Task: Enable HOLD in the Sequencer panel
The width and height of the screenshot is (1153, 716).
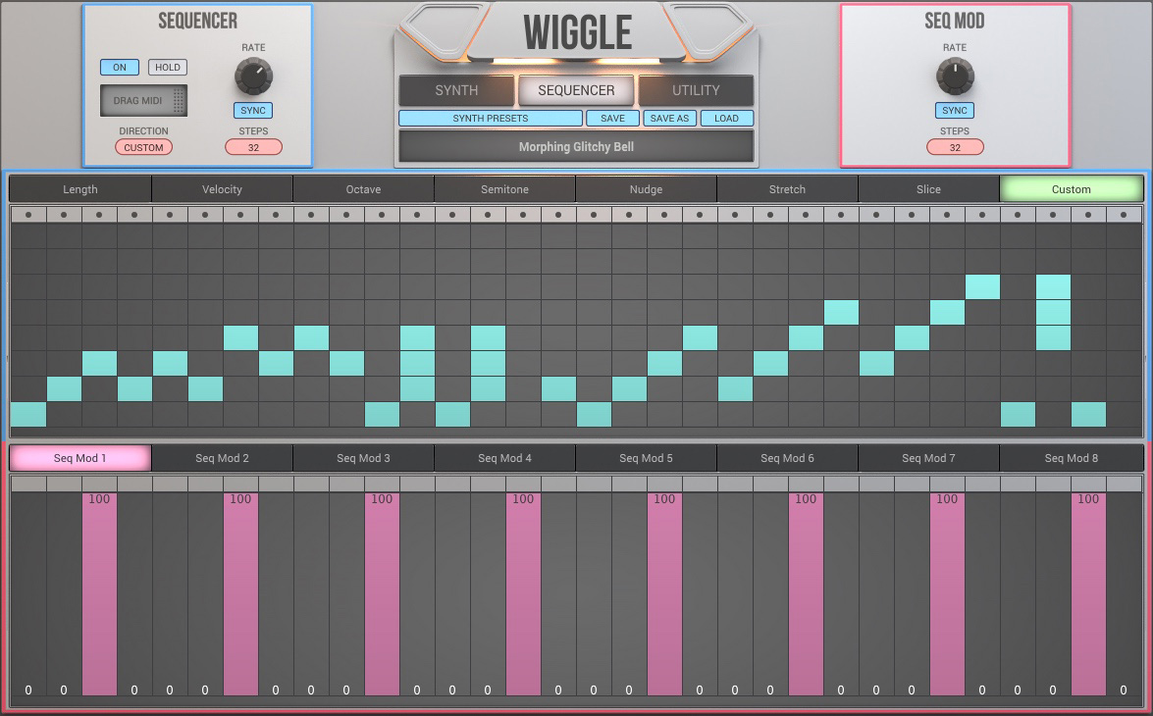Action: [167, 67]
